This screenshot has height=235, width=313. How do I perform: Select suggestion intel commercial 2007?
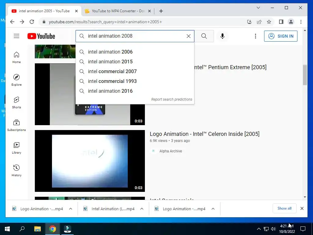tap(135, 71)
